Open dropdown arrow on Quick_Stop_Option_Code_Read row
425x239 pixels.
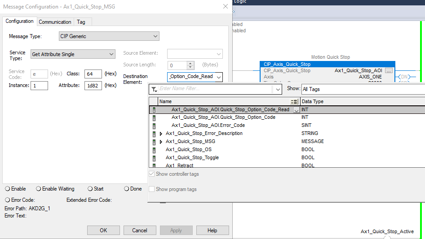tap(297, 110)
